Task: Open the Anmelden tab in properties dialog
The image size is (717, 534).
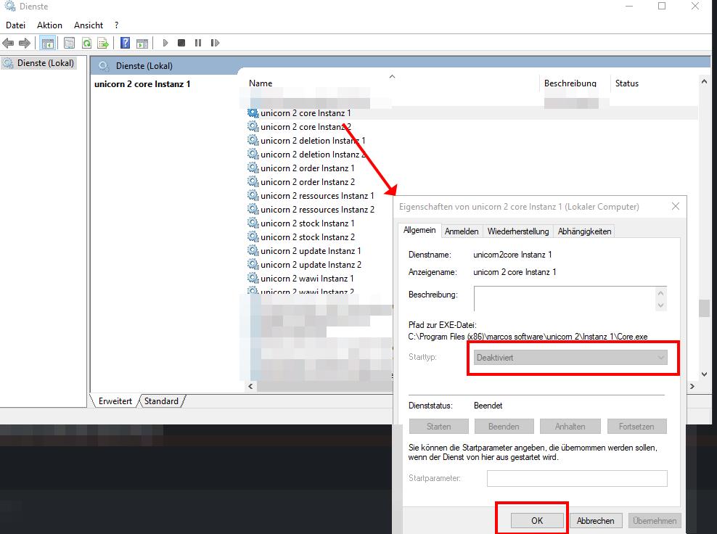Action: (462, 231)
